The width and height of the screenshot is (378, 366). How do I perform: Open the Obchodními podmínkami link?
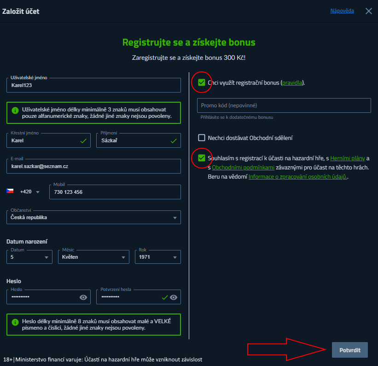pos(243,167)
